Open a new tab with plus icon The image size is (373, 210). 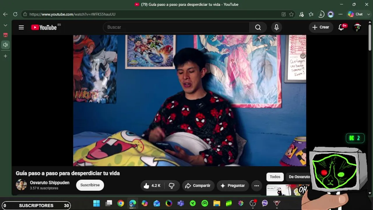5,56
